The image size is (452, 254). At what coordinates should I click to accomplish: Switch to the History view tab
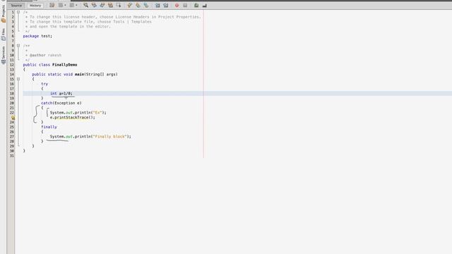(35, 6)
